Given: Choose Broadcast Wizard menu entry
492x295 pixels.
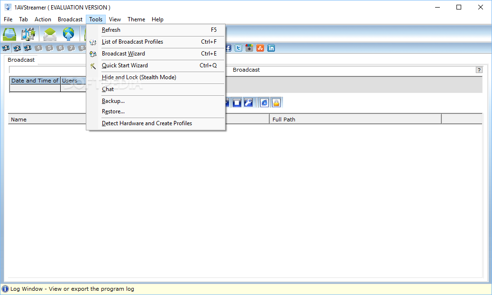Looking at the screenshot, I should click(x=156, y=54).
